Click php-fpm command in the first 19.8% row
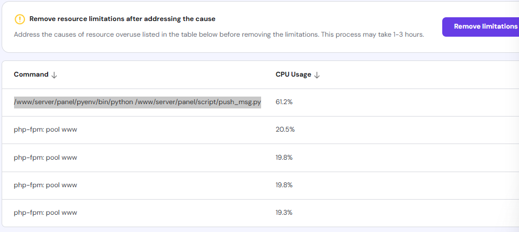The height and width of the screenshot is (232, 519). [x=45, y=158]
